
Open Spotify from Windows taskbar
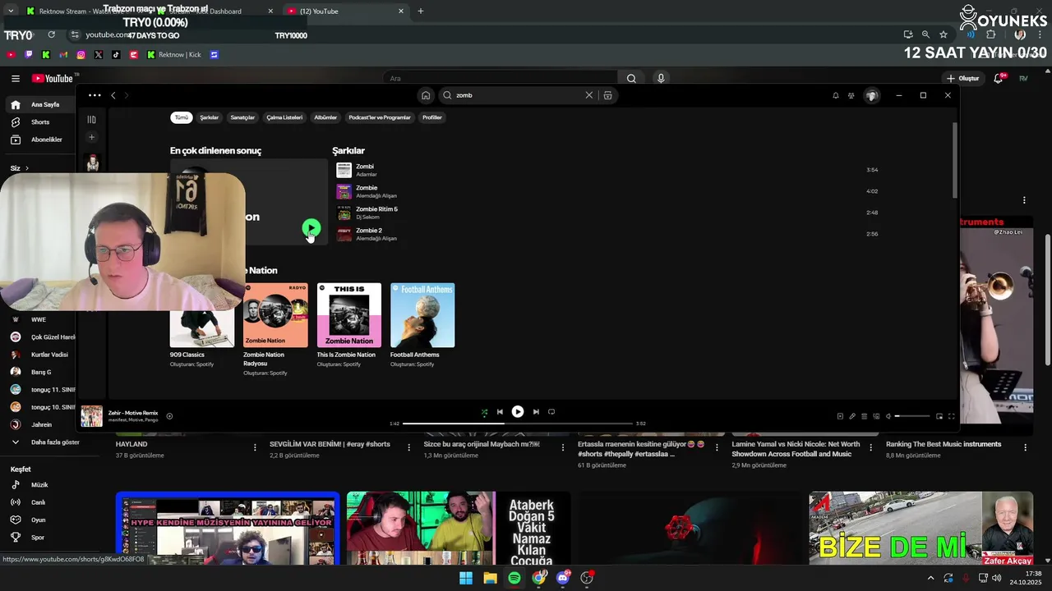pos(514,578)
